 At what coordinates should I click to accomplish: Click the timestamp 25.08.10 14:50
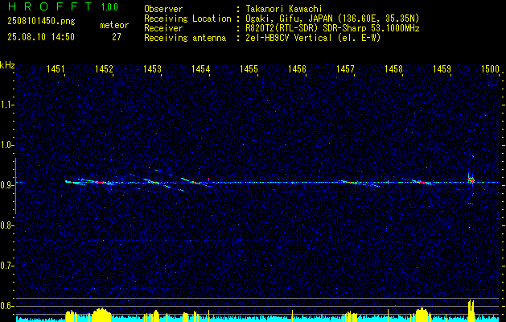pos(41,37)
